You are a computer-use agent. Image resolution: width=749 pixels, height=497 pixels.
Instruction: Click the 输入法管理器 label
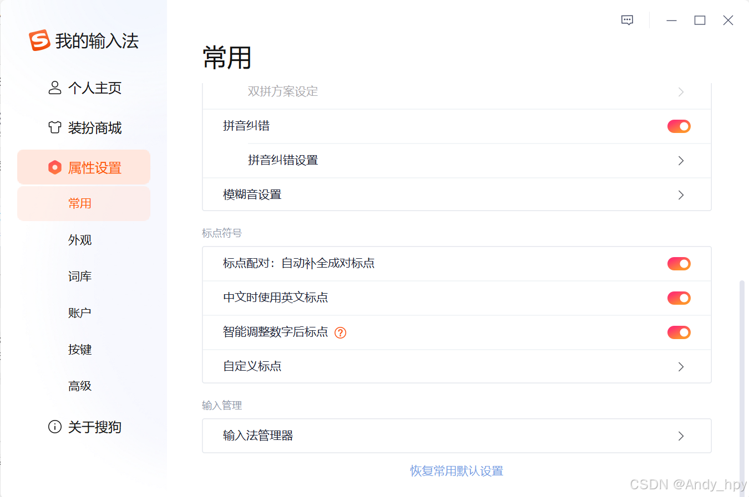pos(258,435)
